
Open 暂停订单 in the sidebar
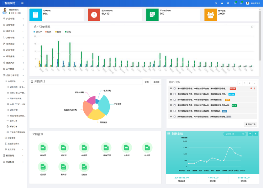(x=13, y=127)
